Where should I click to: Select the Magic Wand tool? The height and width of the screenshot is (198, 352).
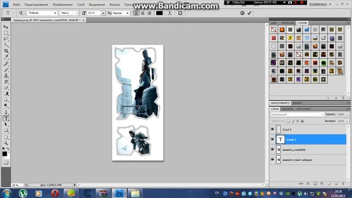pyautogui.click(x=6, y=45)
